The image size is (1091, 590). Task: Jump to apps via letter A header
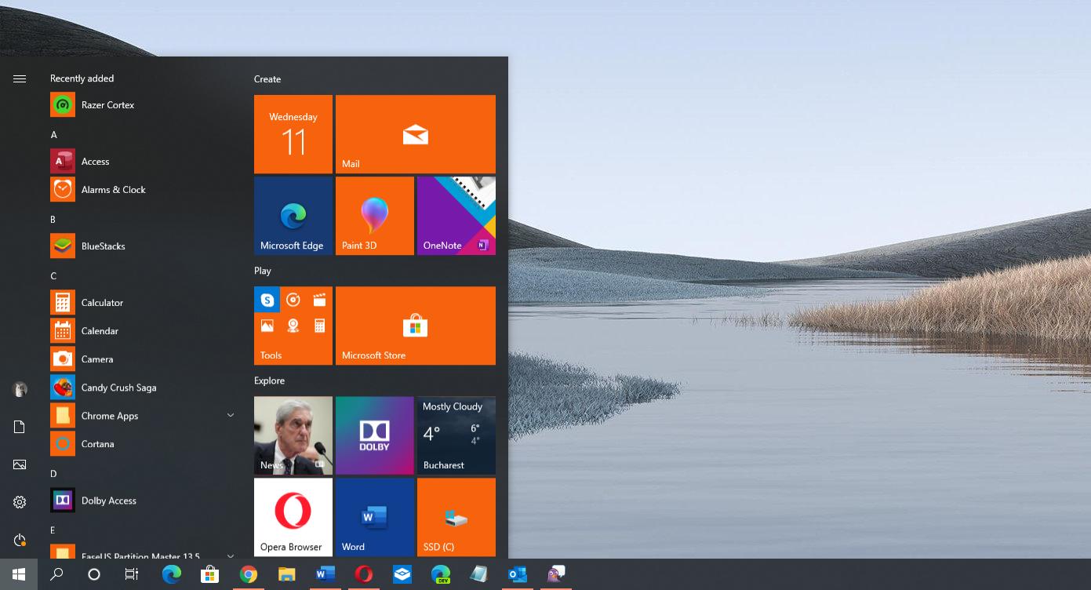coord(54,135)
